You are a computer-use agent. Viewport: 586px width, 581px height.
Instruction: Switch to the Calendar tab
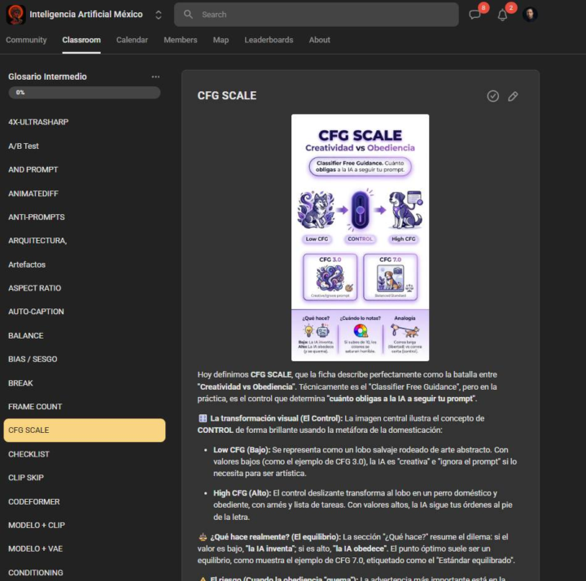(x=132, y=40)
